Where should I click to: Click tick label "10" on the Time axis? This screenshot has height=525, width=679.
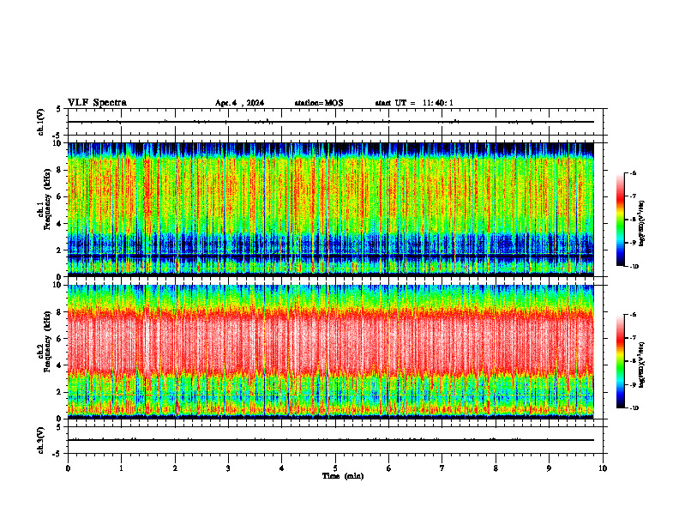[603, 468]
